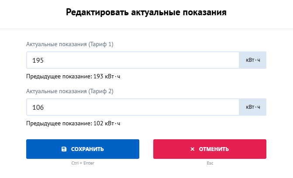The image size is (293, 178).
Task: Click the 'Редактировать актуальные показания' dialog title
Action: (146, 12)
